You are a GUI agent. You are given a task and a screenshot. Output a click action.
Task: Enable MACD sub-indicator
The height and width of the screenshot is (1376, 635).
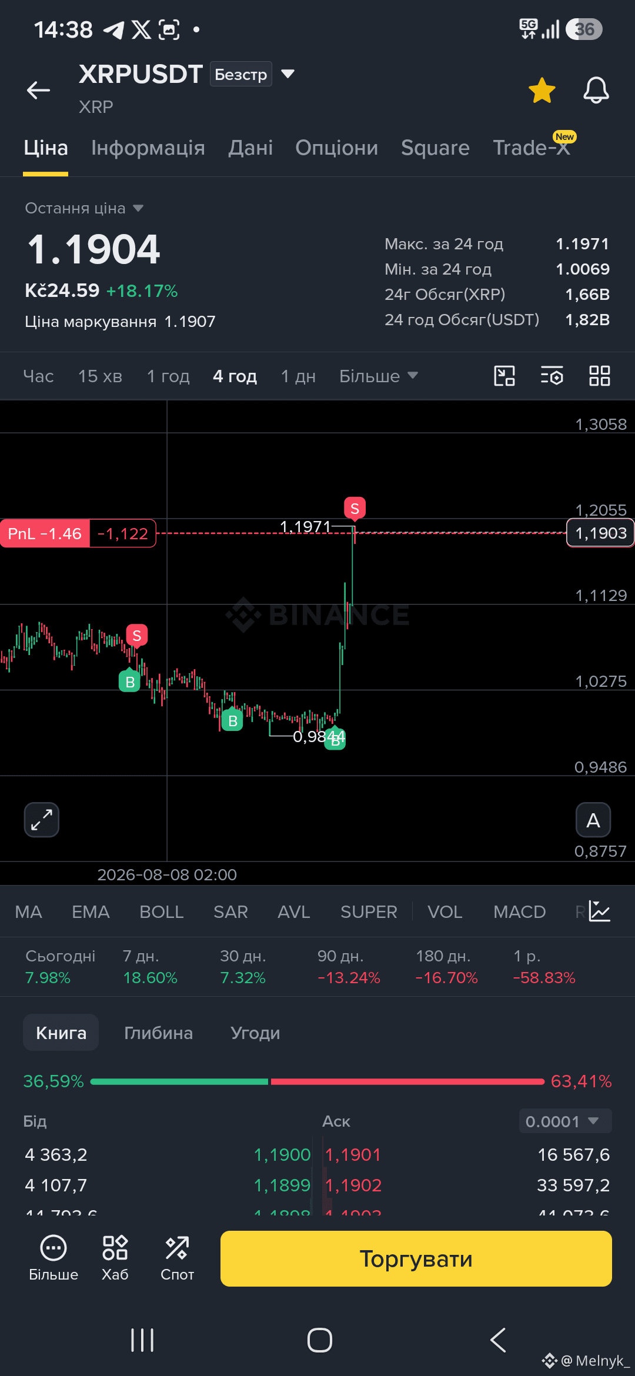point(520,912)
